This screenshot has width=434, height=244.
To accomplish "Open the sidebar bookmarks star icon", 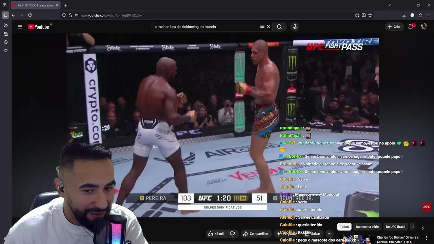I will (x=6, y=50).
